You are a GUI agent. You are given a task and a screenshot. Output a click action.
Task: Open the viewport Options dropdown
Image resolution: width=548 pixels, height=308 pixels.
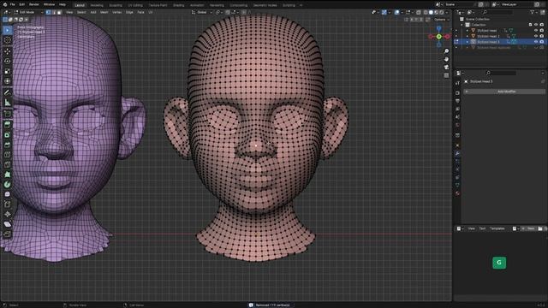(x=441, y=20)
